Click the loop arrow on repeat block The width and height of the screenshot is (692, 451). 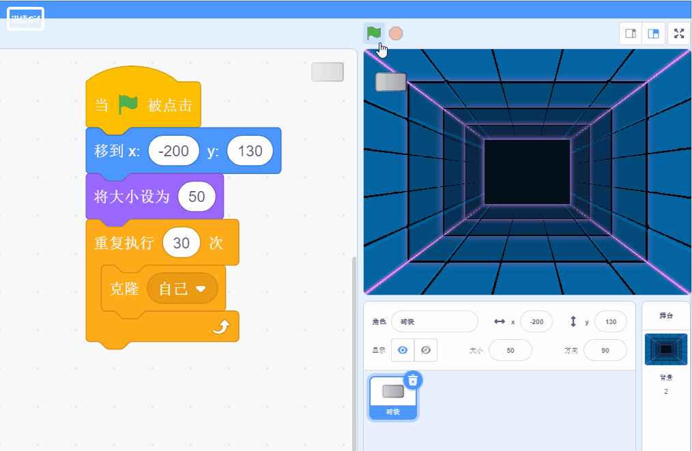coord(221,327)
